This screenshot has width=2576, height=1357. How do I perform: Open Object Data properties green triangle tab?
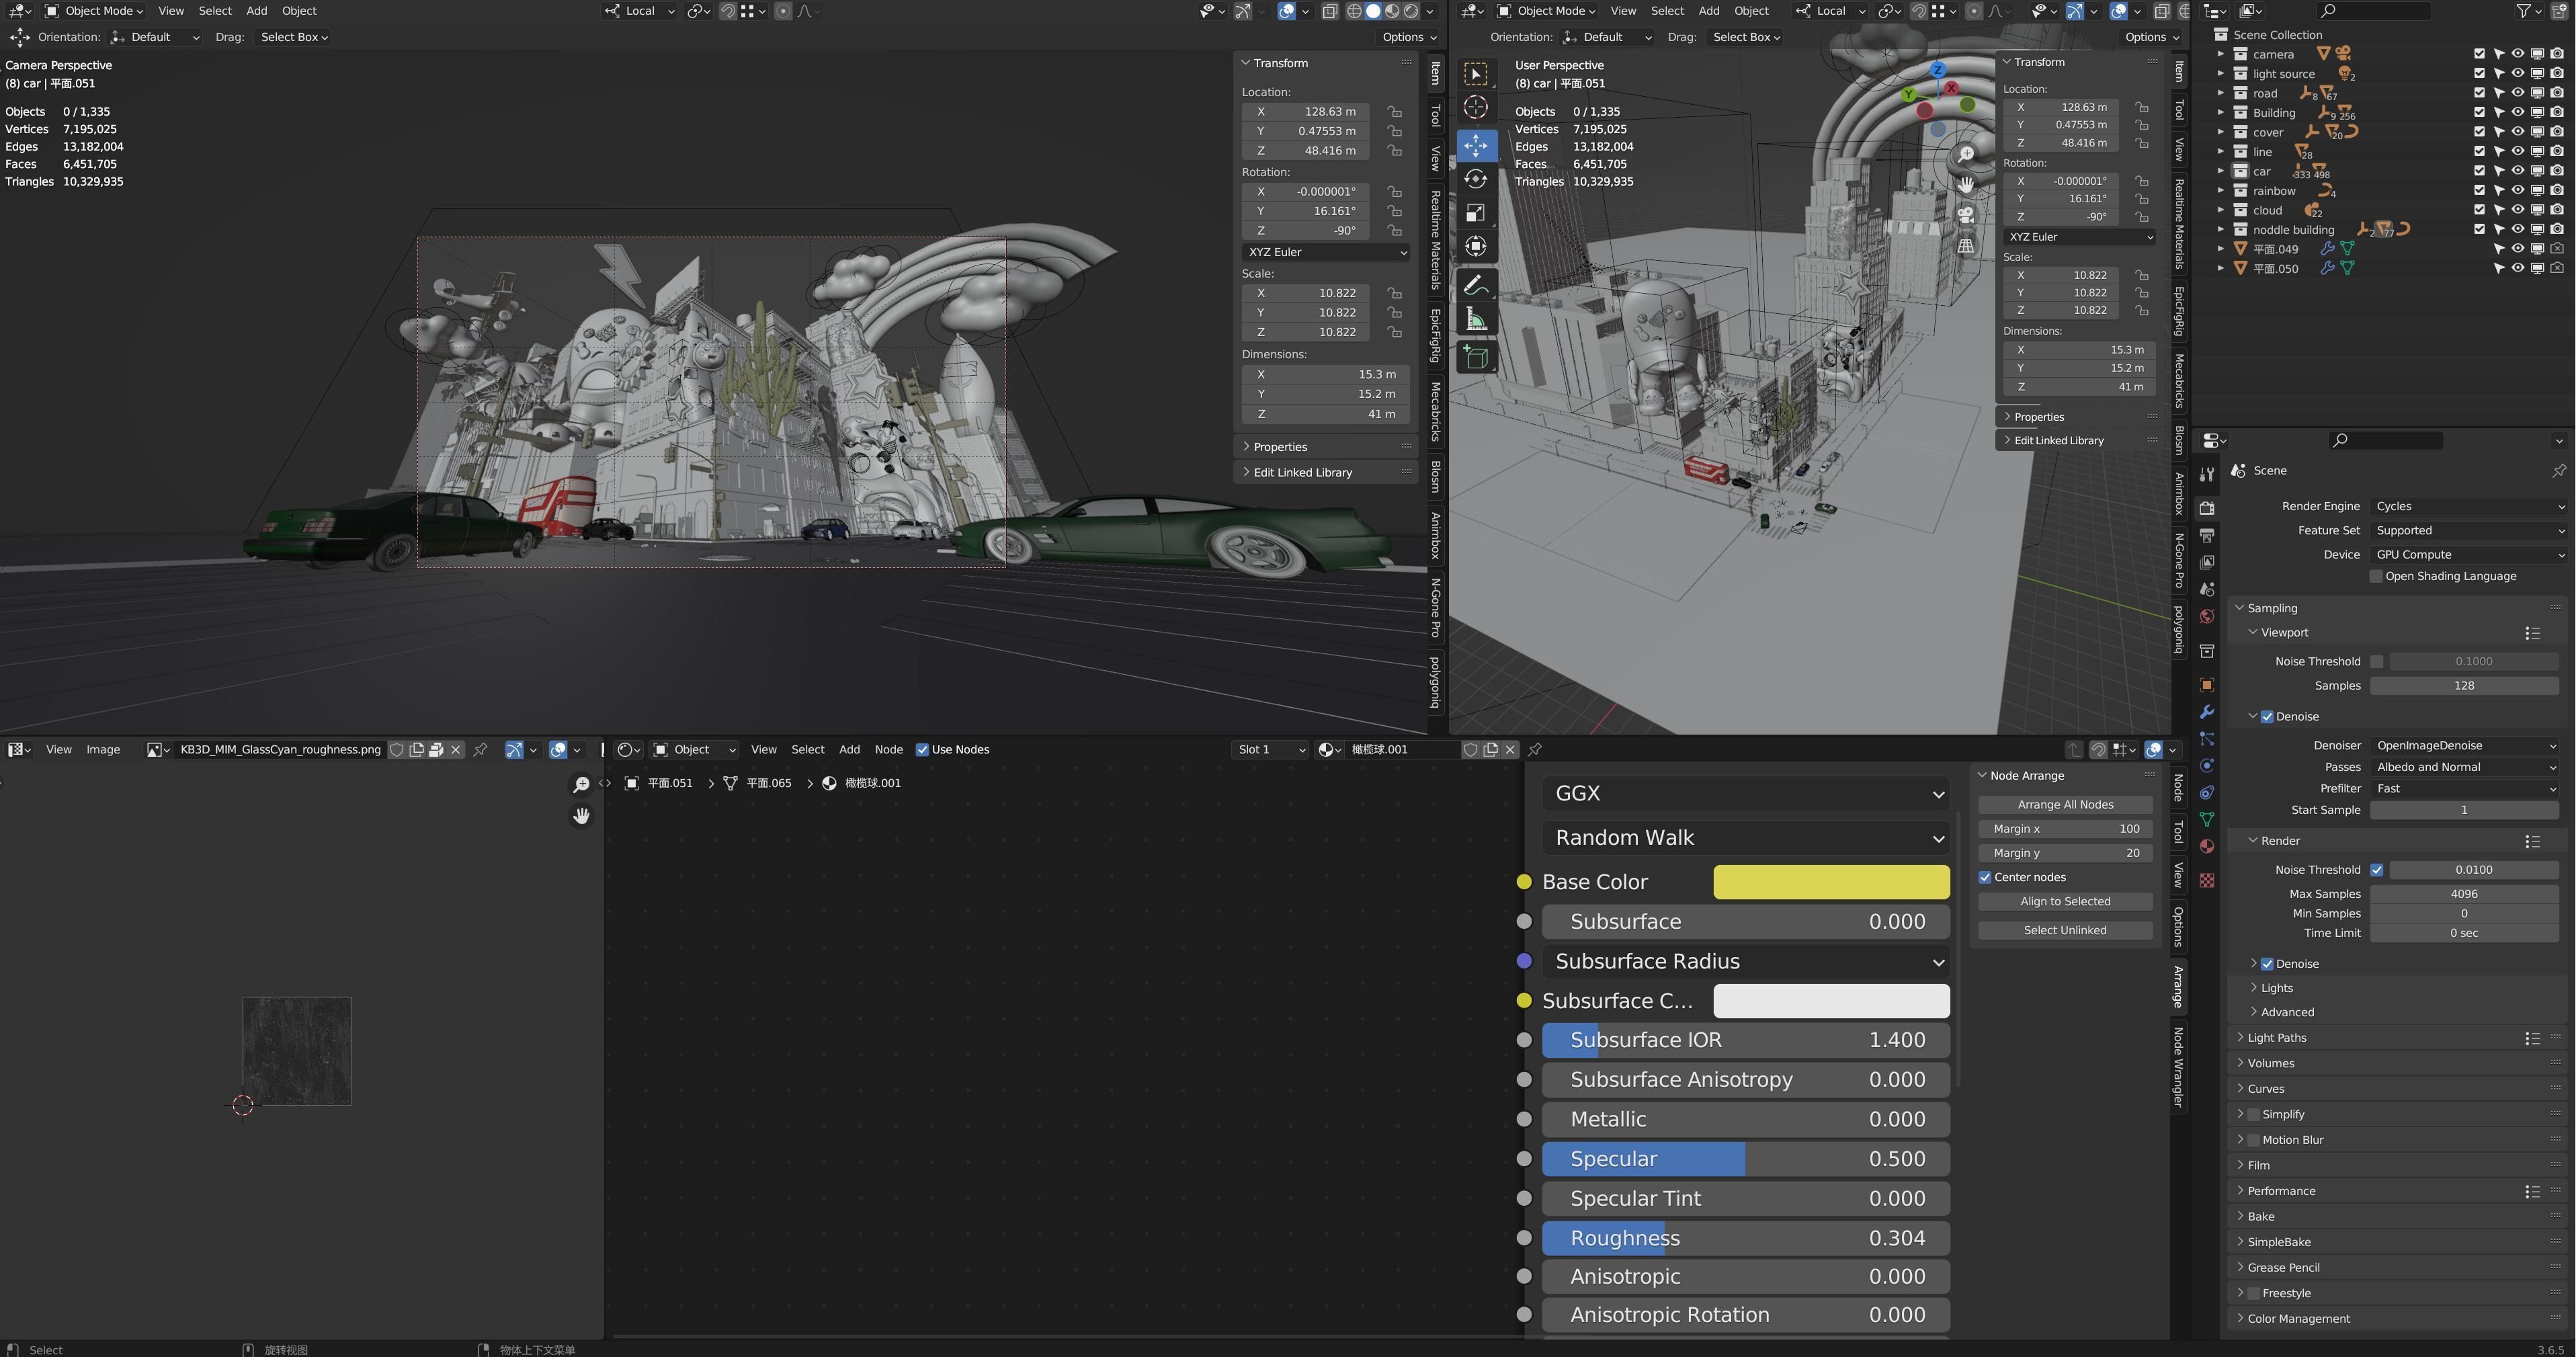coord(2207,819)
